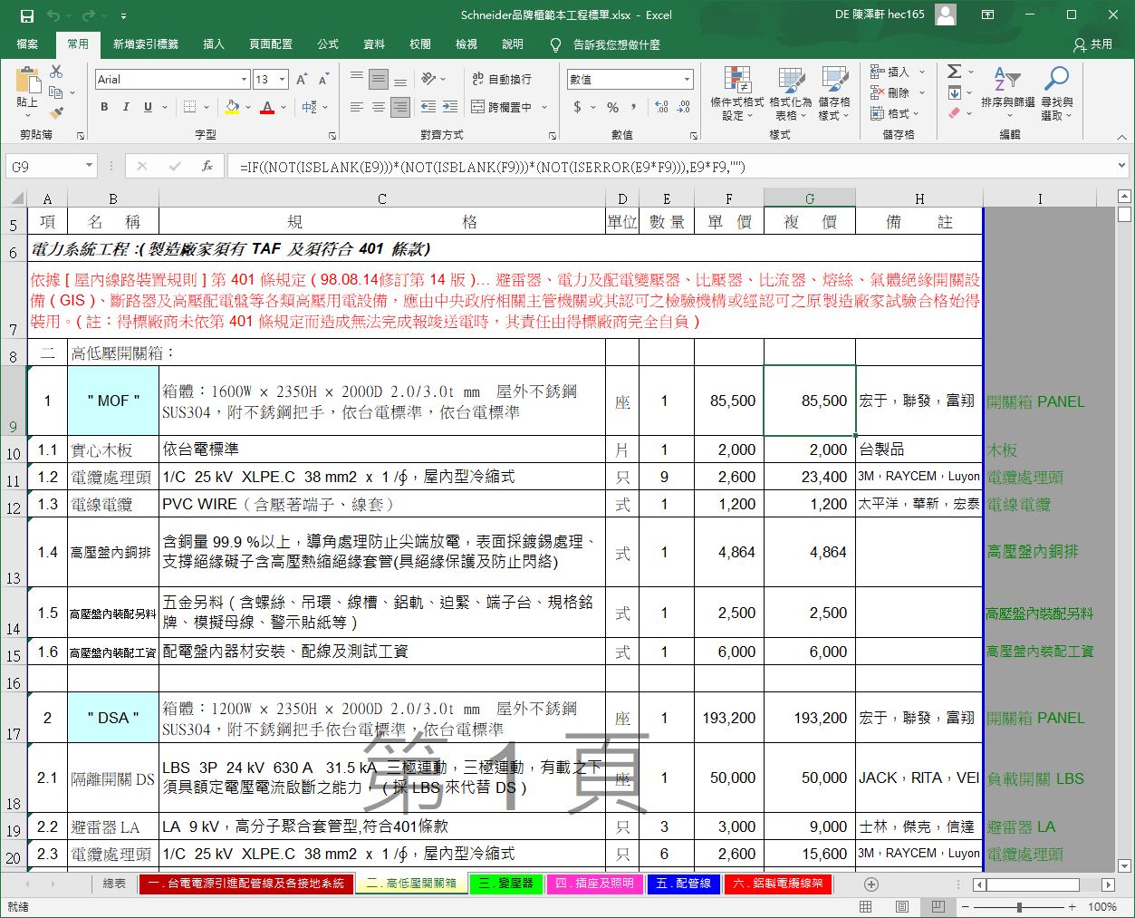The height and width of the screenshot is (918, 1135).
Task: Toggle Italic formatting
Action: click(125, 107)
